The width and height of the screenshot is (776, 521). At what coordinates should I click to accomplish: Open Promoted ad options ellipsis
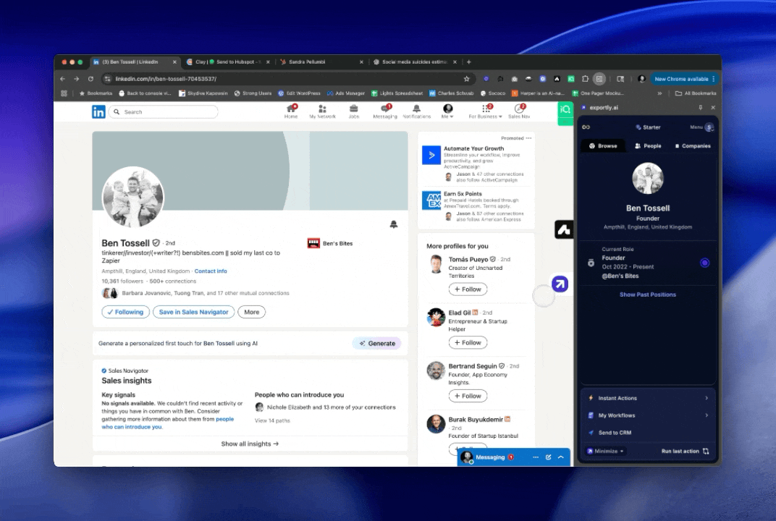[528, 138]
